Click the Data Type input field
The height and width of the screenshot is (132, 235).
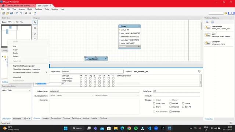[x=176, y=91]
